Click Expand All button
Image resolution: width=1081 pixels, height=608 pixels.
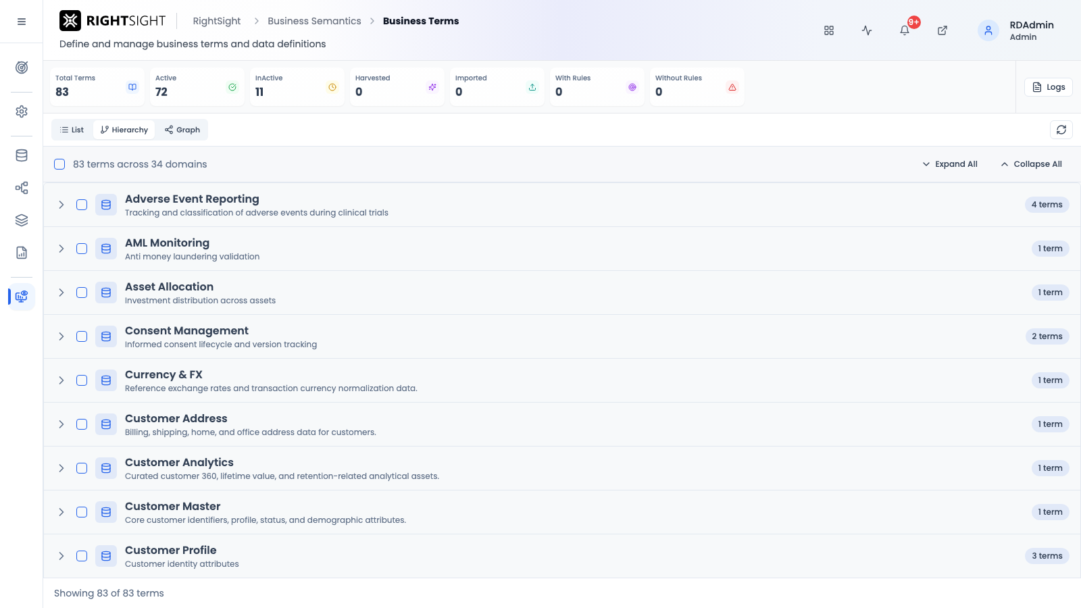tap(950, 164)
